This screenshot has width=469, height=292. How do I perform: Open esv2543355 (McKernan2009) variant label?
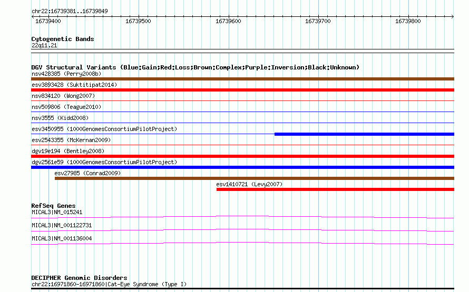click(x=71, y=140)
